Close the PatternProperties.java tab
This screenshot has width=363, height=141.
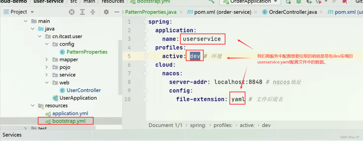tap(181, 12)
